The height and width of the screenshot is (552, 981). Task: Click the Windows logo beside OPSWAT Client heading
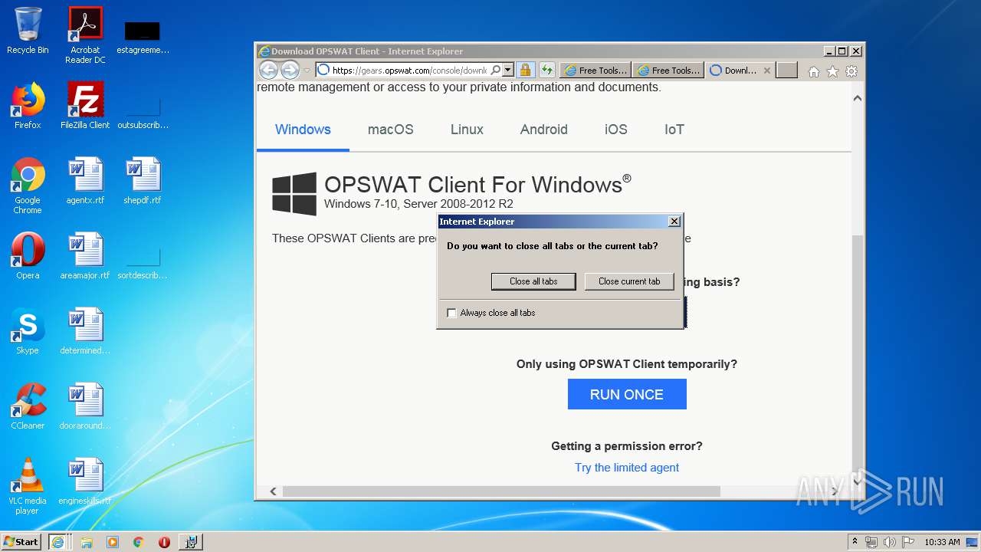[x=294, y=193]
